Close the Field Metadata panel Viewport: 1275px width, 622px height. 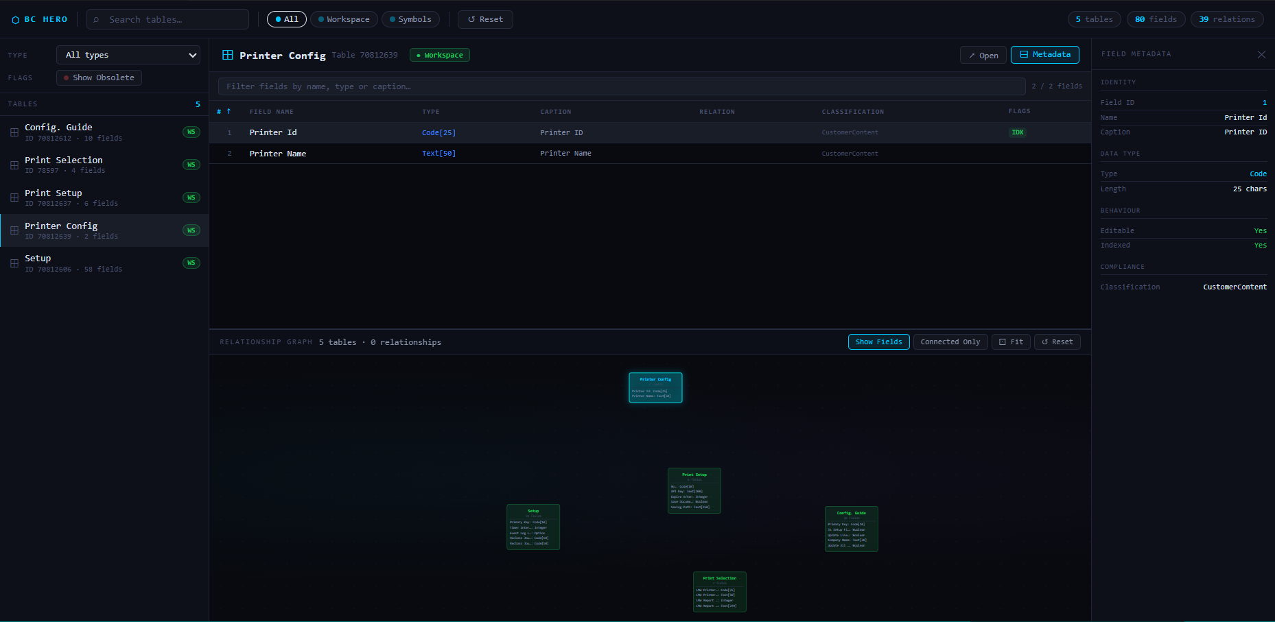1261,54
